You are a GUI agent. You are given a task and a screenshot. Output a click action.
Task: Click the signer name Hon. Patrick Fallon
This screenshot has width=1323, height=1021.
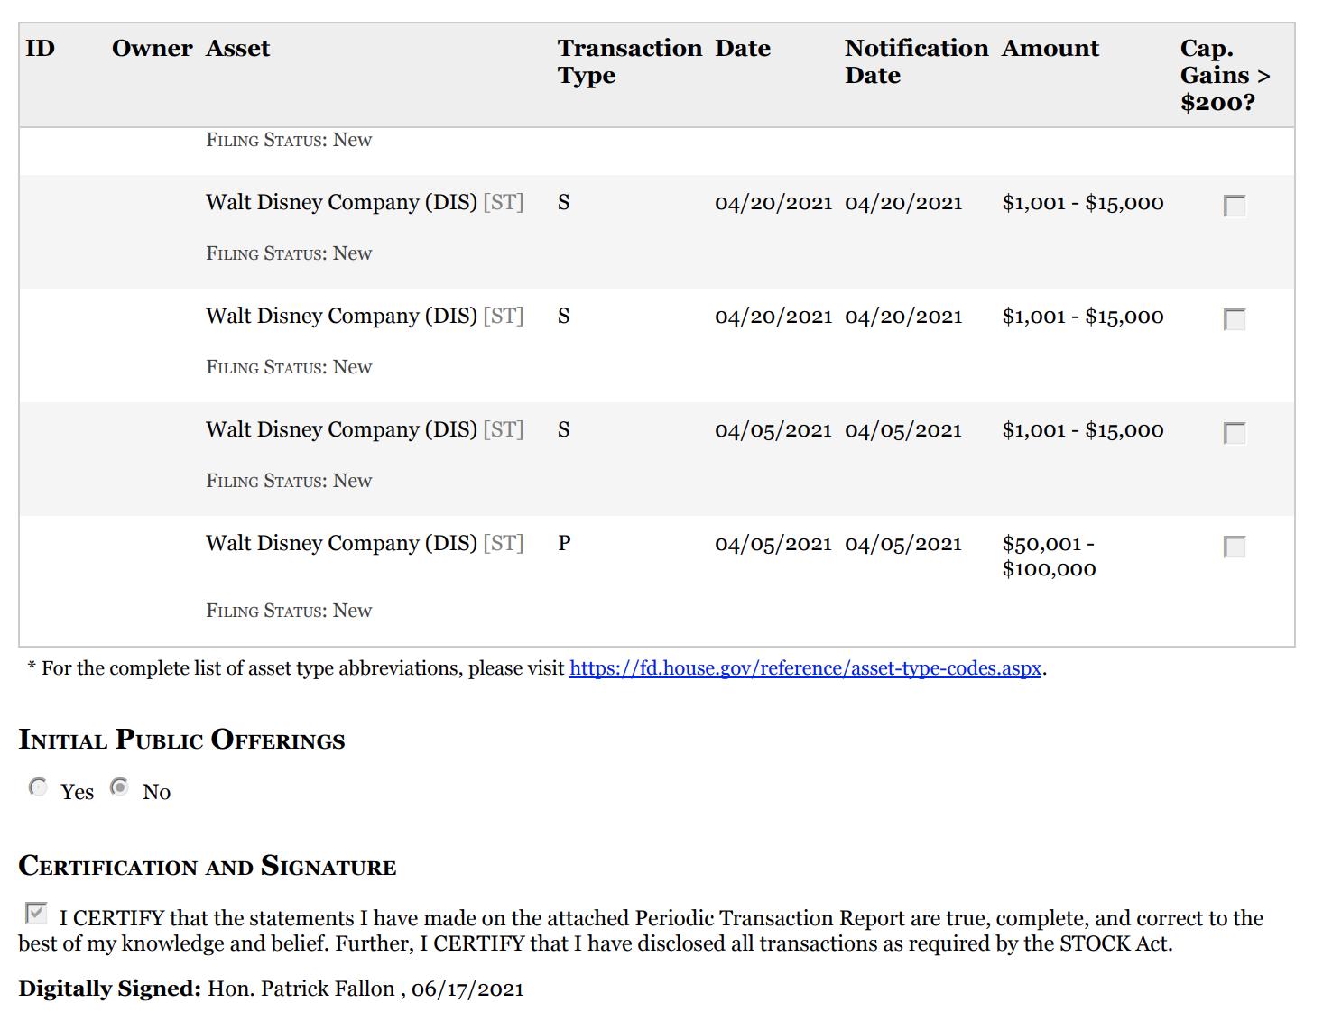tap(301, 989)
